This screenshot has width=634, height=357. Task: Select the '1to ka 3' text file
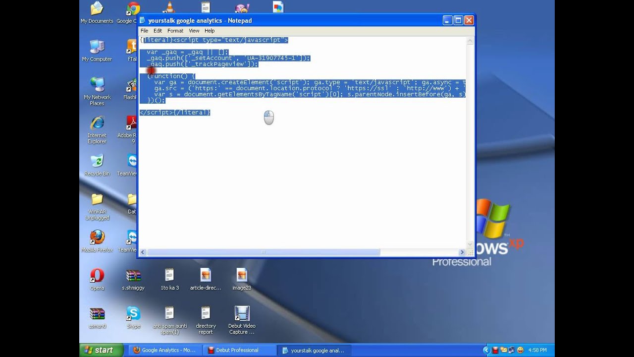pos(169,280)
